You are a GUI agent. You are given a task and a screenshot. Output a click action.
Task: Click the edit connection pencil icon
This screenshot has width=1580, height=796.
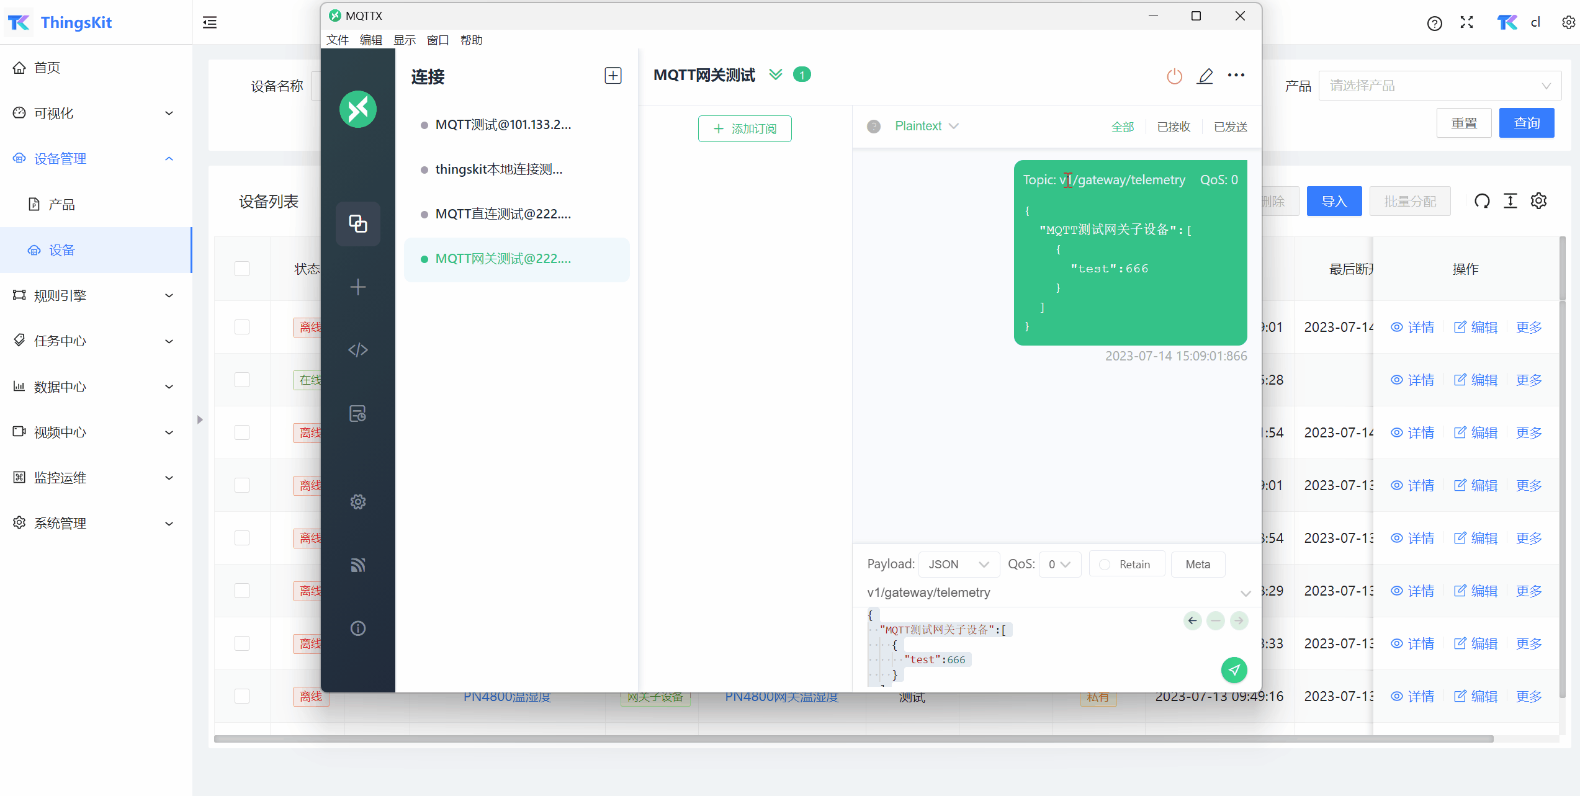pos(1205,76)
